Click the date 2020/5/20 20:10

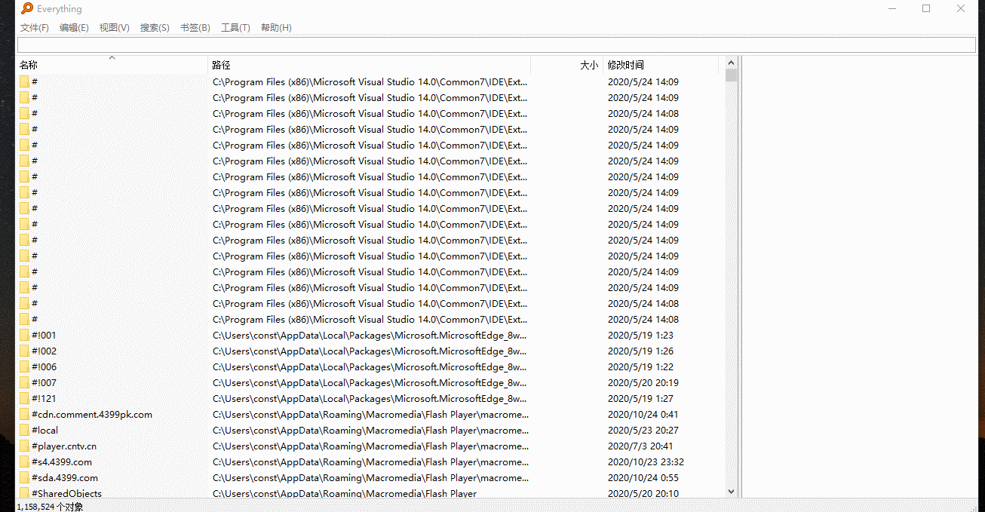(x=643, y=493)
